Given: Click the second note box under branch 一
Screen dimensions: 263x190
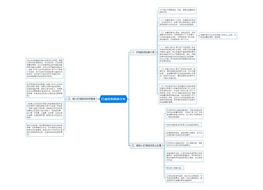Looking at the screenshot, I should pos(178,22).
